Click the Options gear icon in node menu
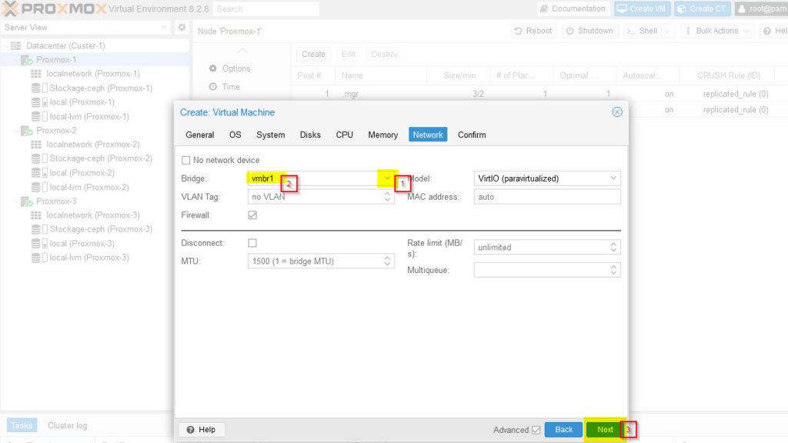The width and height of the screenshot is (788, 443). (213, 68)
